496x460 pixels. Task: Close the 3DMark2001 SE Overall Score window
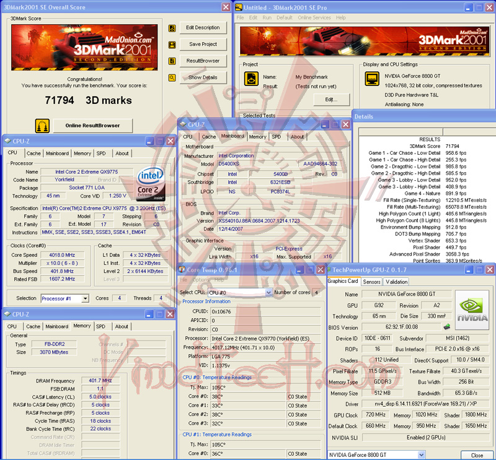(226, 7)
